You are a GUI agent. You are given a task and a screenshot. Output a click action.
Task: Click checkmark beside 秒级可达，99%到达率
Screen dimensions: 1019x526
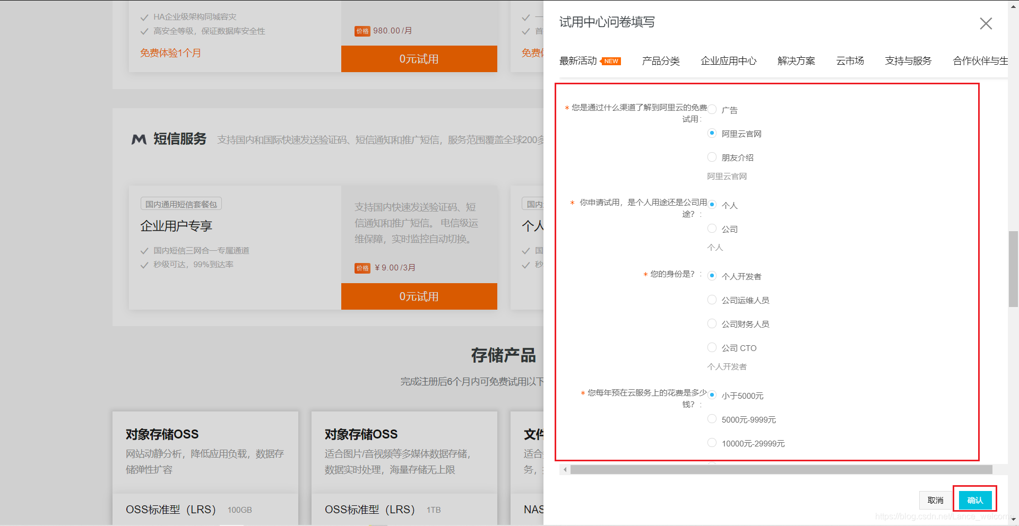144,265
